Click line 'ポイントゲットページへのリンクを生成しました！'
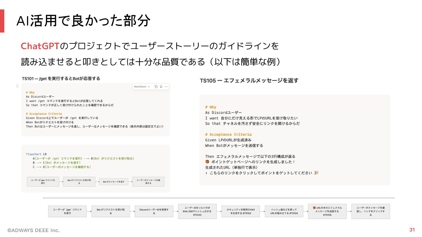The width and height of the screenshot is (422, 237). coord(251,162)
